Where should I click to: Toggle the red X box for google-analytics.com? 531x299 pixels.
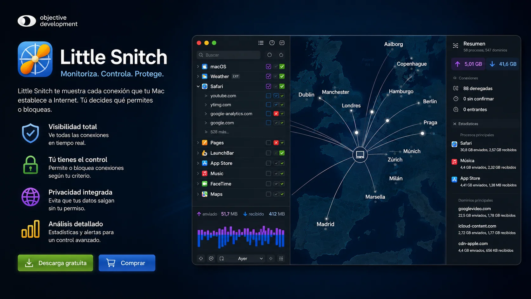coord(276,114)
